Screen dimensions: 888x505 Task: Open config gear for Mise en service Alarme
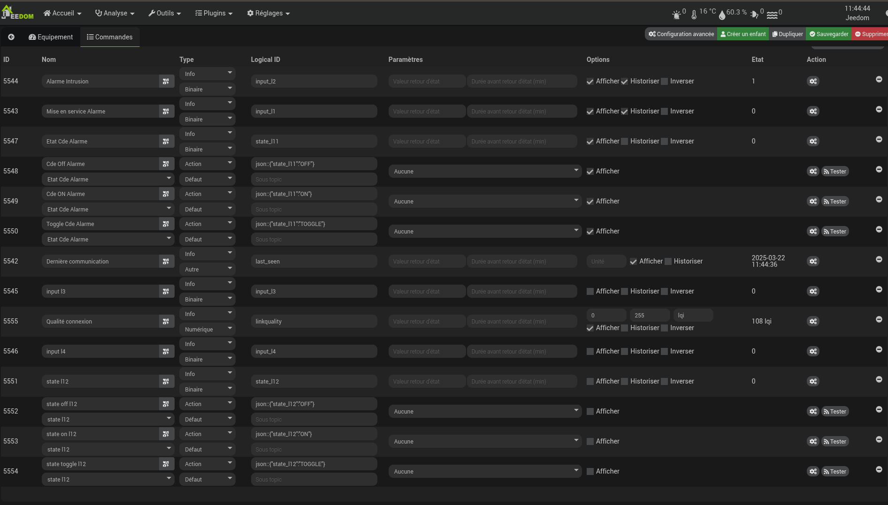(x=813, y=111)
